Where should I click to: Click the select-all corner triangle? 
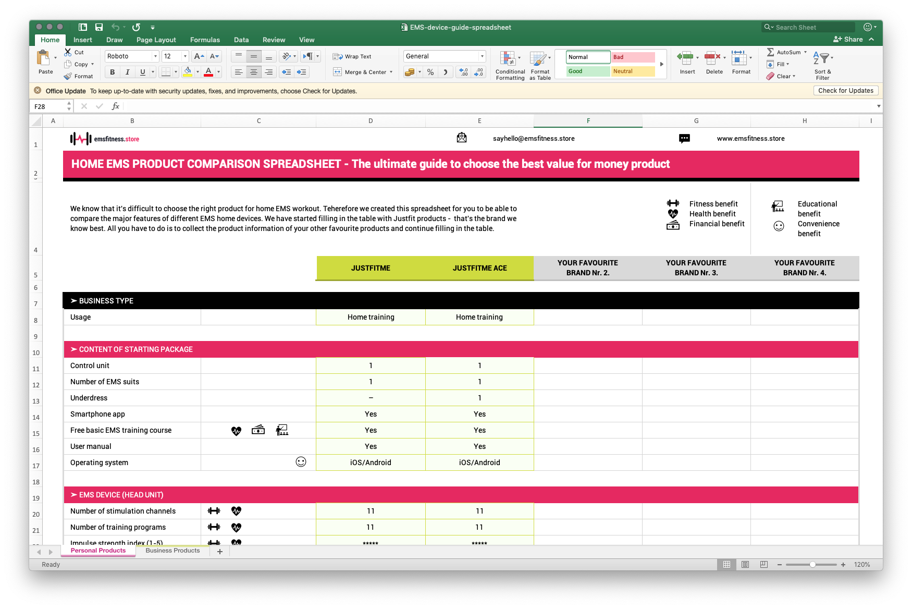tap(36, 121)
